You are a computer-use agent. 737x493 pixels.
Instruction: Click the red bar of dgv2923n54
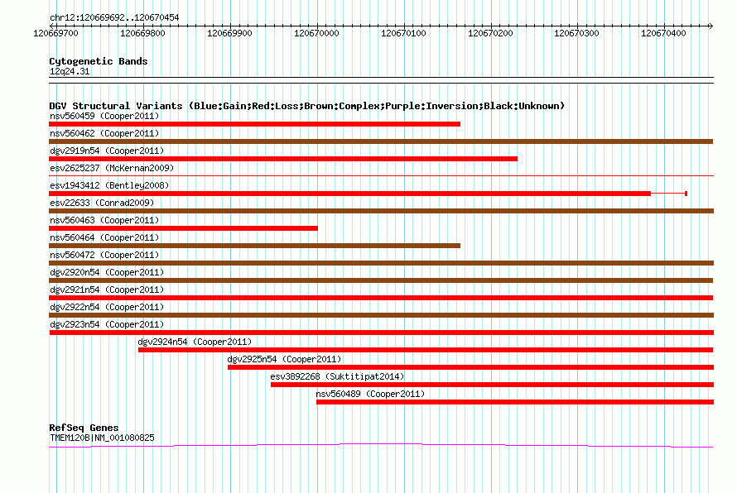coord(381,333)
